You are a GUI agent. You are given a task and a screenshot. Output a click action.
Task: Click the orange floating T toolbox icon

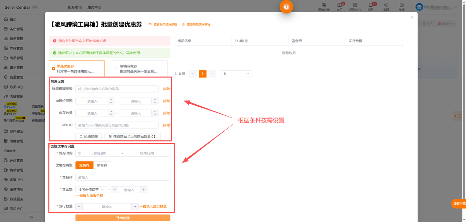click(x=287, y=7)
